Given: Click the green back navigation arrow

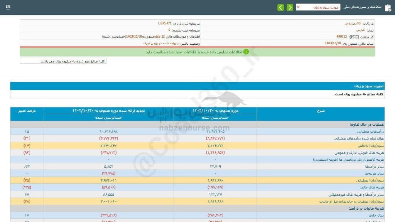Looking at the screenshot, I should [x=280, y=7].
